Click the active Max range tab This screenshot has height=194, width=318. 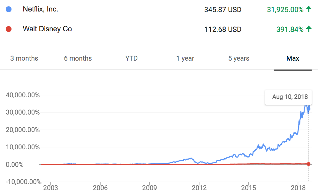(292, 58)
